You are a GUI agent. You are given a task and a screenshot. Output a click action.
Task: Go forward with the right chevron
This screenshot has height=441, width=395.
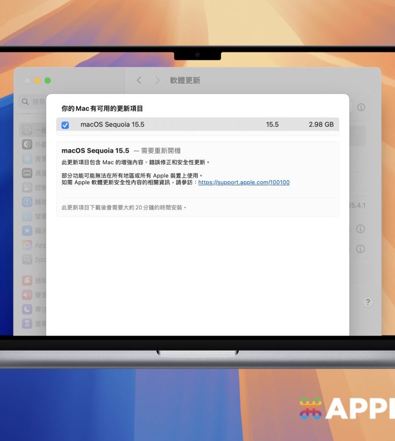[157, 80]
